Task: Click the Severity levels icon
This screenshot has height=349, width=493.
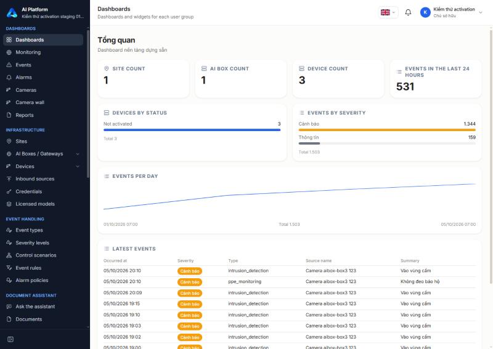Action: pos(9,243)
